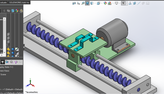Select the first plane icon in tree

(x=8, y=34)
